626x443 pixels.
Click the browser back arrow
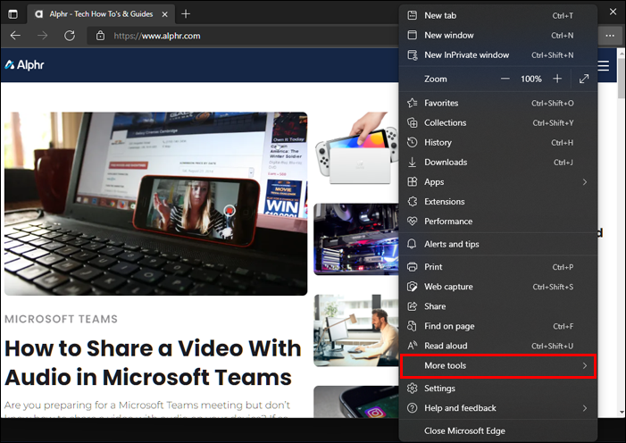[15, 36]
